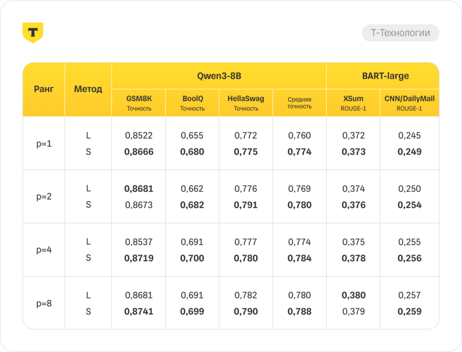Select the HellaSwag value 0,772
462x352 pixels.
246,136
